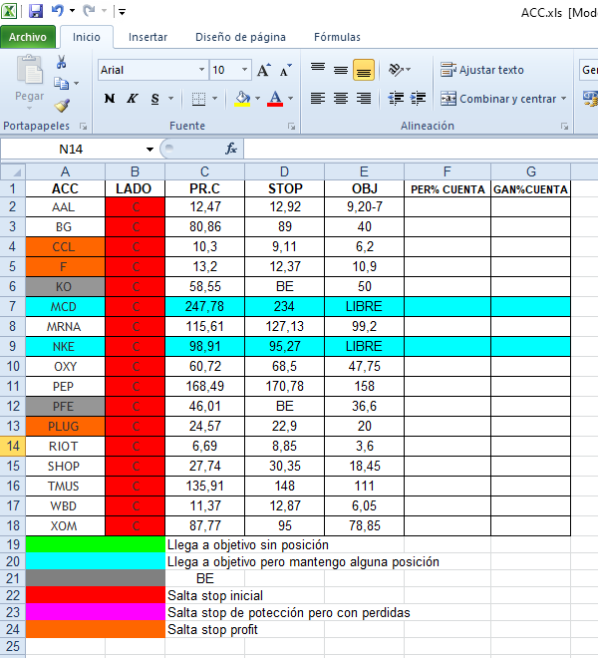This screenshot has height=658, width=598.
Task: Click the increase indent icon
Action: point(418,98)
